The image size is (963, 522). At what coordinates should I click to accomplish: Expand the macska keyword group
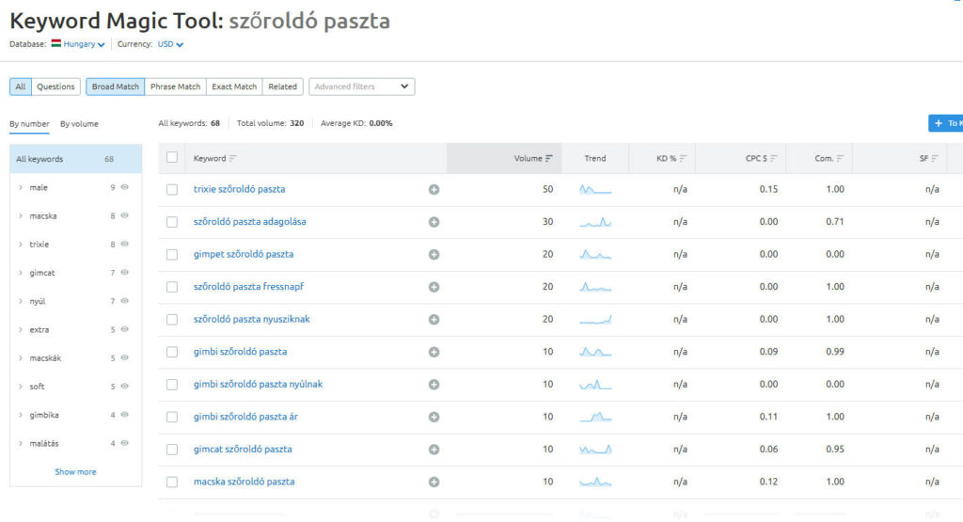click(22, 215)
